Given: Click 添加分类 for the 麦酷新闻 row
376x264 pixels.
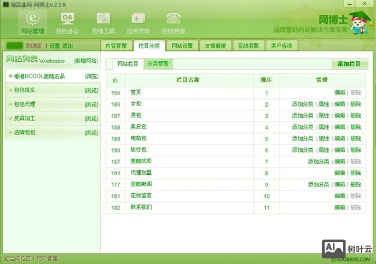Looking at the screenshot, I should click(x=319, y=185).
